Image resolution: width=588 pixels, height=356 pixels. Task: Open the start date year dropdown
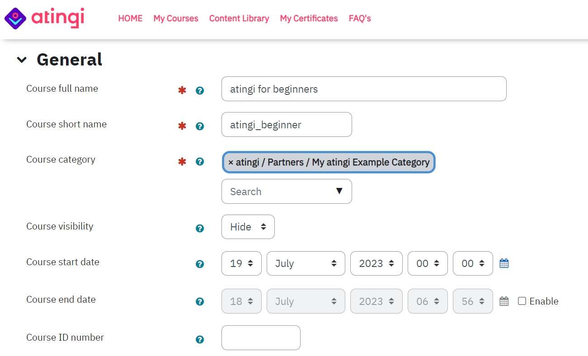[x=376, y=263]
